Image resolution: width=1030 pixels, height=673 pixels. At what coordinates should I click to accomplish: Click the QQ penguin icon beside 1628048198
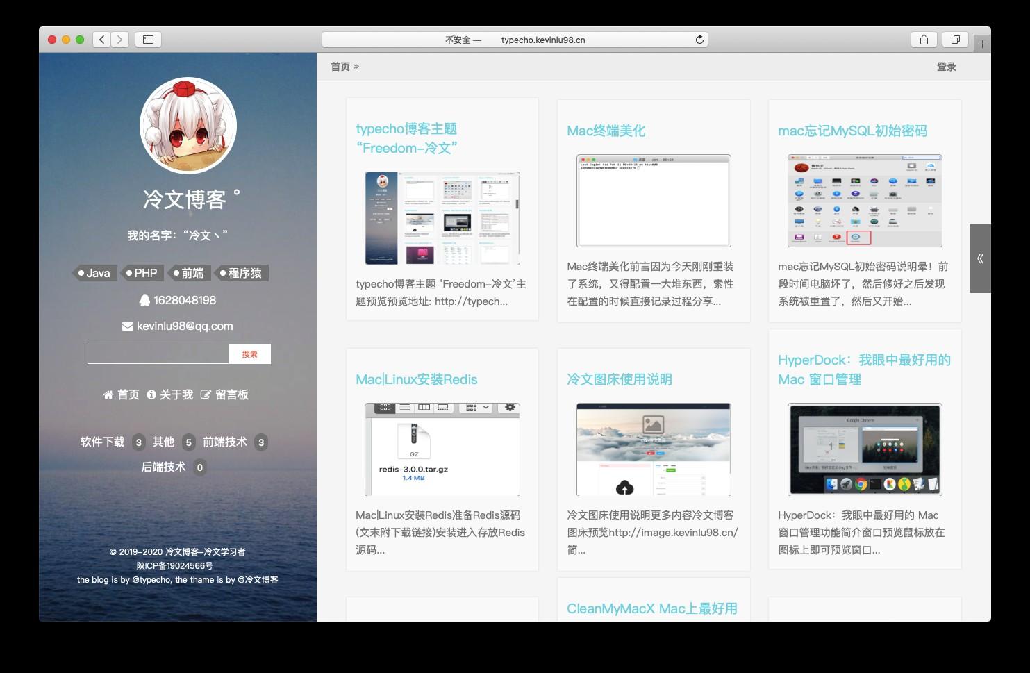[x=144, y=300]
